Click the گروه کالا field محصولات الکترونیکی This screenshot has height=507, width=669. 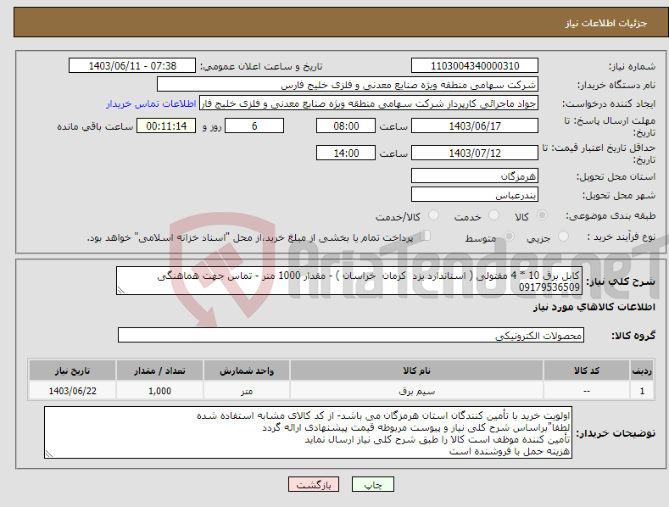tap(351, 336)
